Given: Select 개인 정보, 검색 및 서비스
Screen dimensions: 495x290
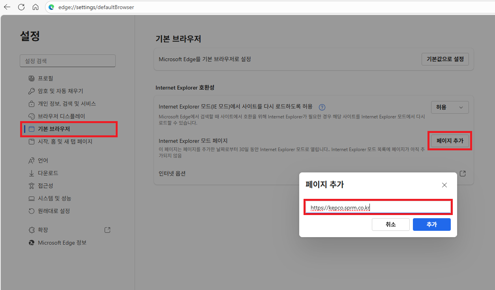Looking at the screenshot, I should click(x=66, y=104).
